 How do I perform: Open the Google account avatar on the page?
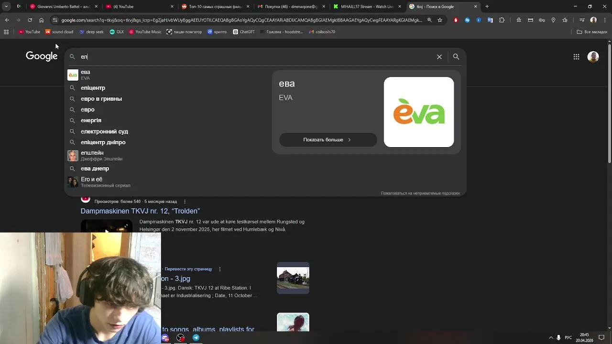(x=593, y=57)
